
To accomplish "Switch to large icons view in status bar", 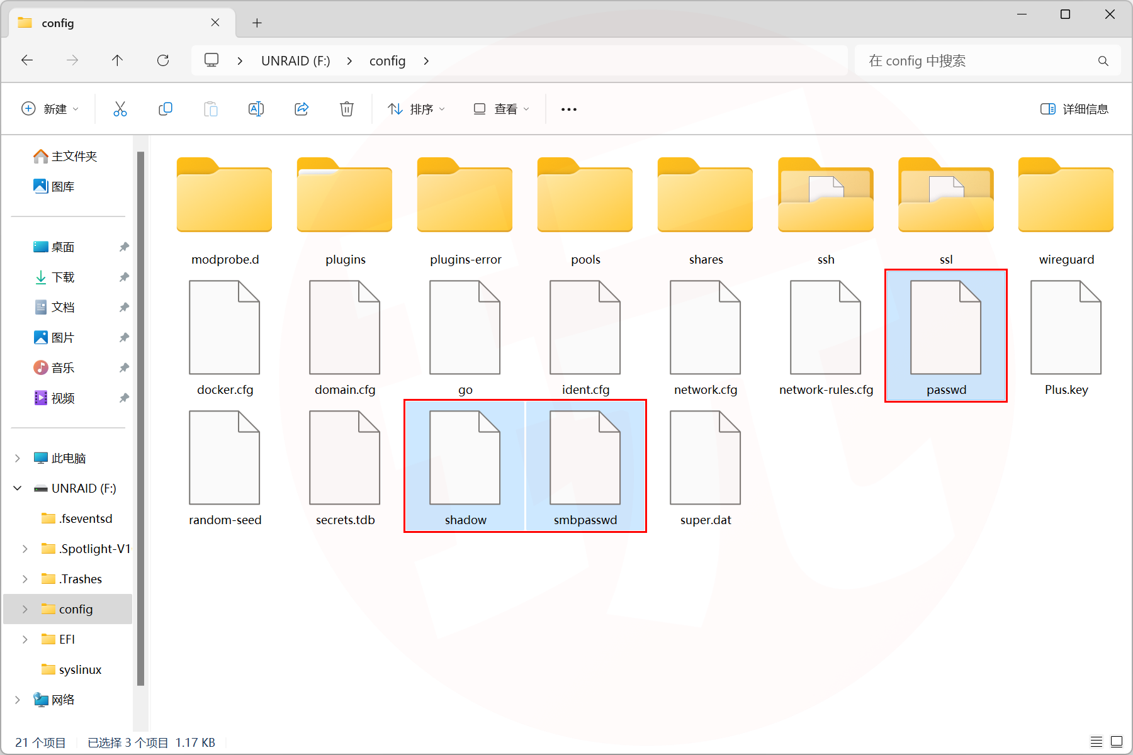I will (x=1117, y=742).
